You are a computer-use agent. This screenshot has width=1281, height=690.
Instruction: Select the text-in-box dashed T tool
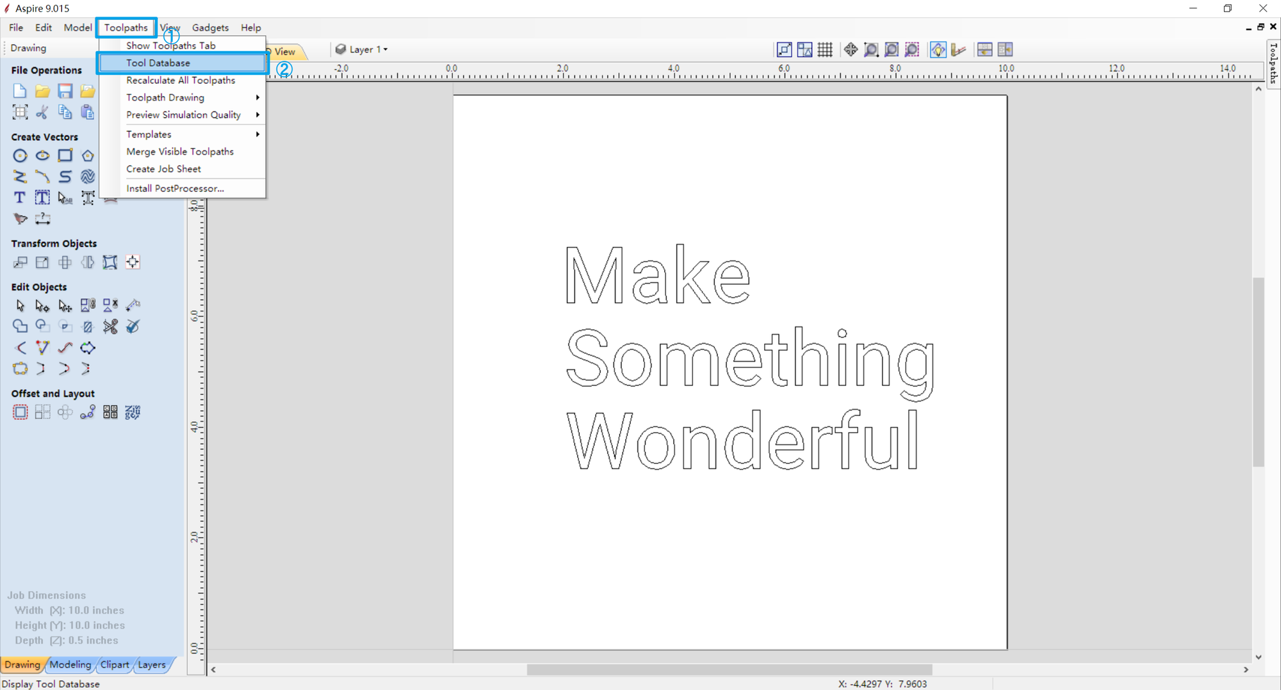click(x=42, y=198)
